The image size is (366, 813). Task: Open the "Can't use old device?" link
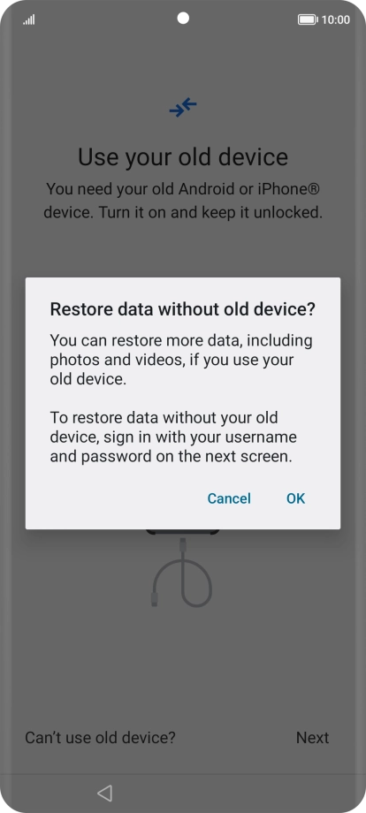click(100, 737)
